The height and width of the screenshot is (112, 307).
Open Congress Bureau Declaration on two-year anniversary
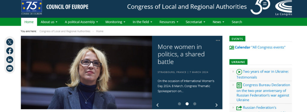[263, 93]
